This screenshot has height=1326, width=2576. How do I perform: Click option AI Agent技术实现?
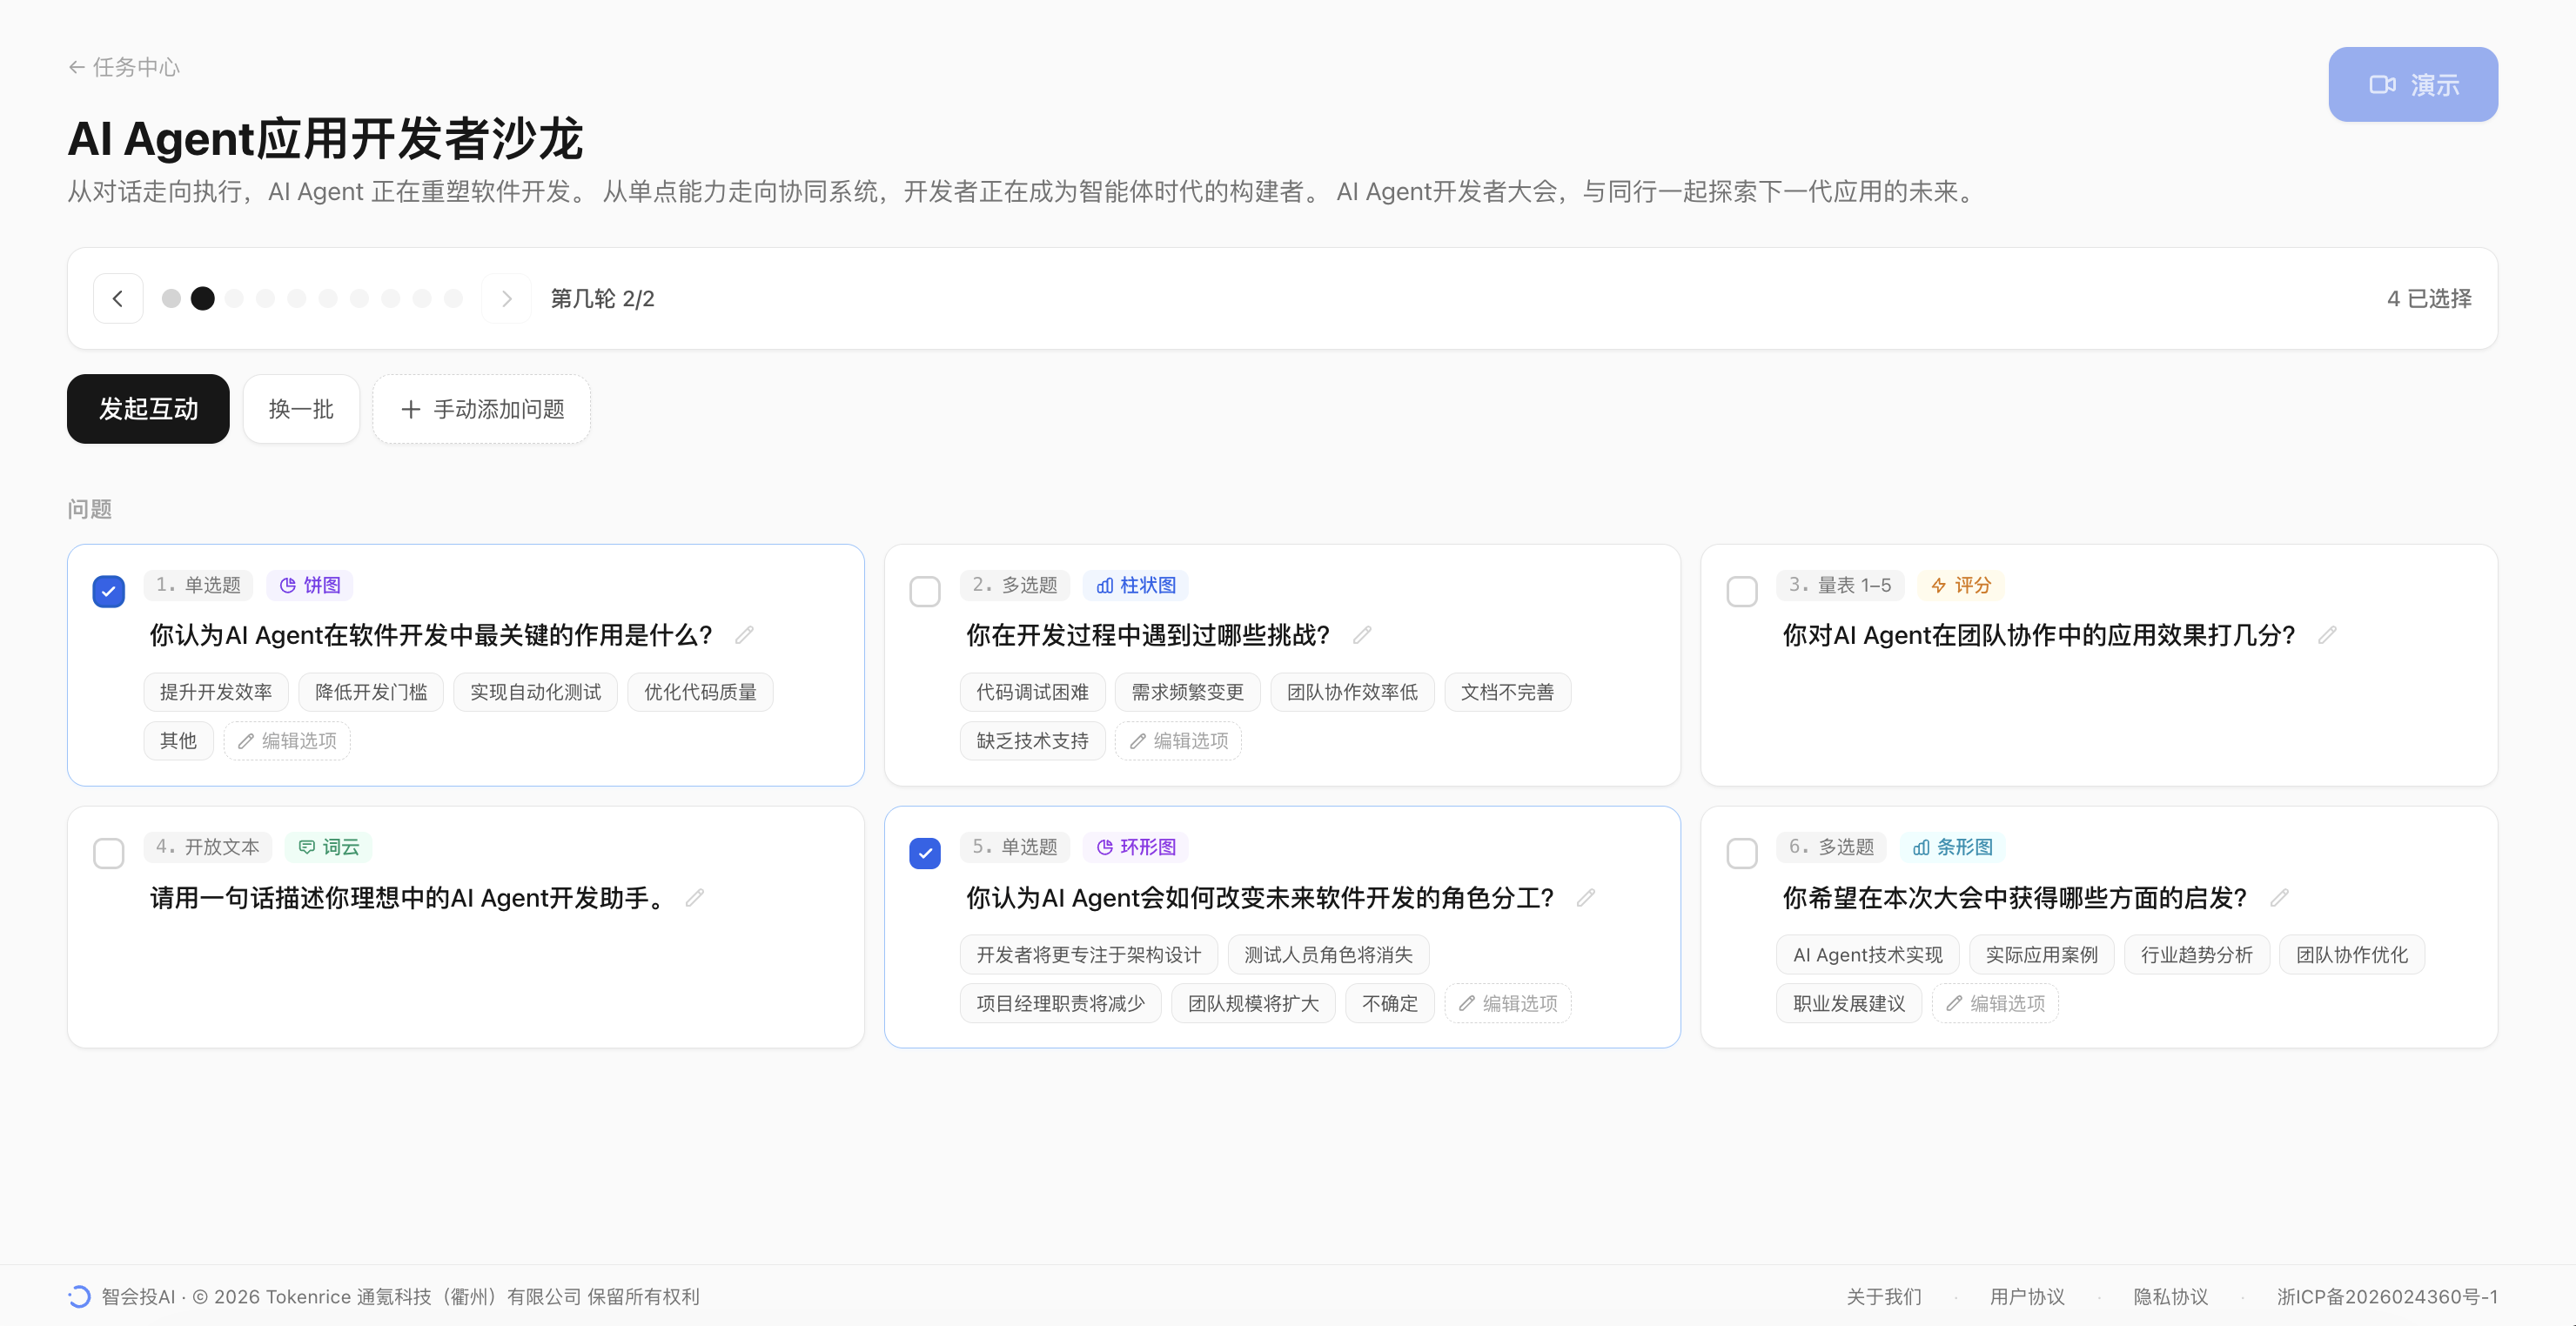point(1868,955)
